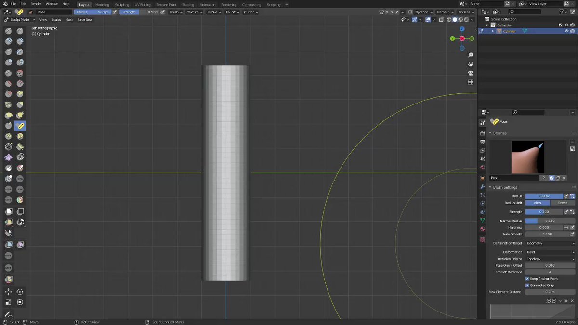This screenshot has width=578, height=325.
Task: Open the Object Data properties tab
Action: click(482, 221)
